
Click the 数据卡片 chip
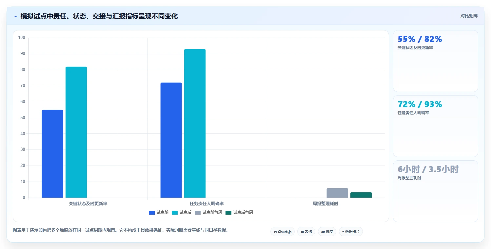[x=351, y=232]
